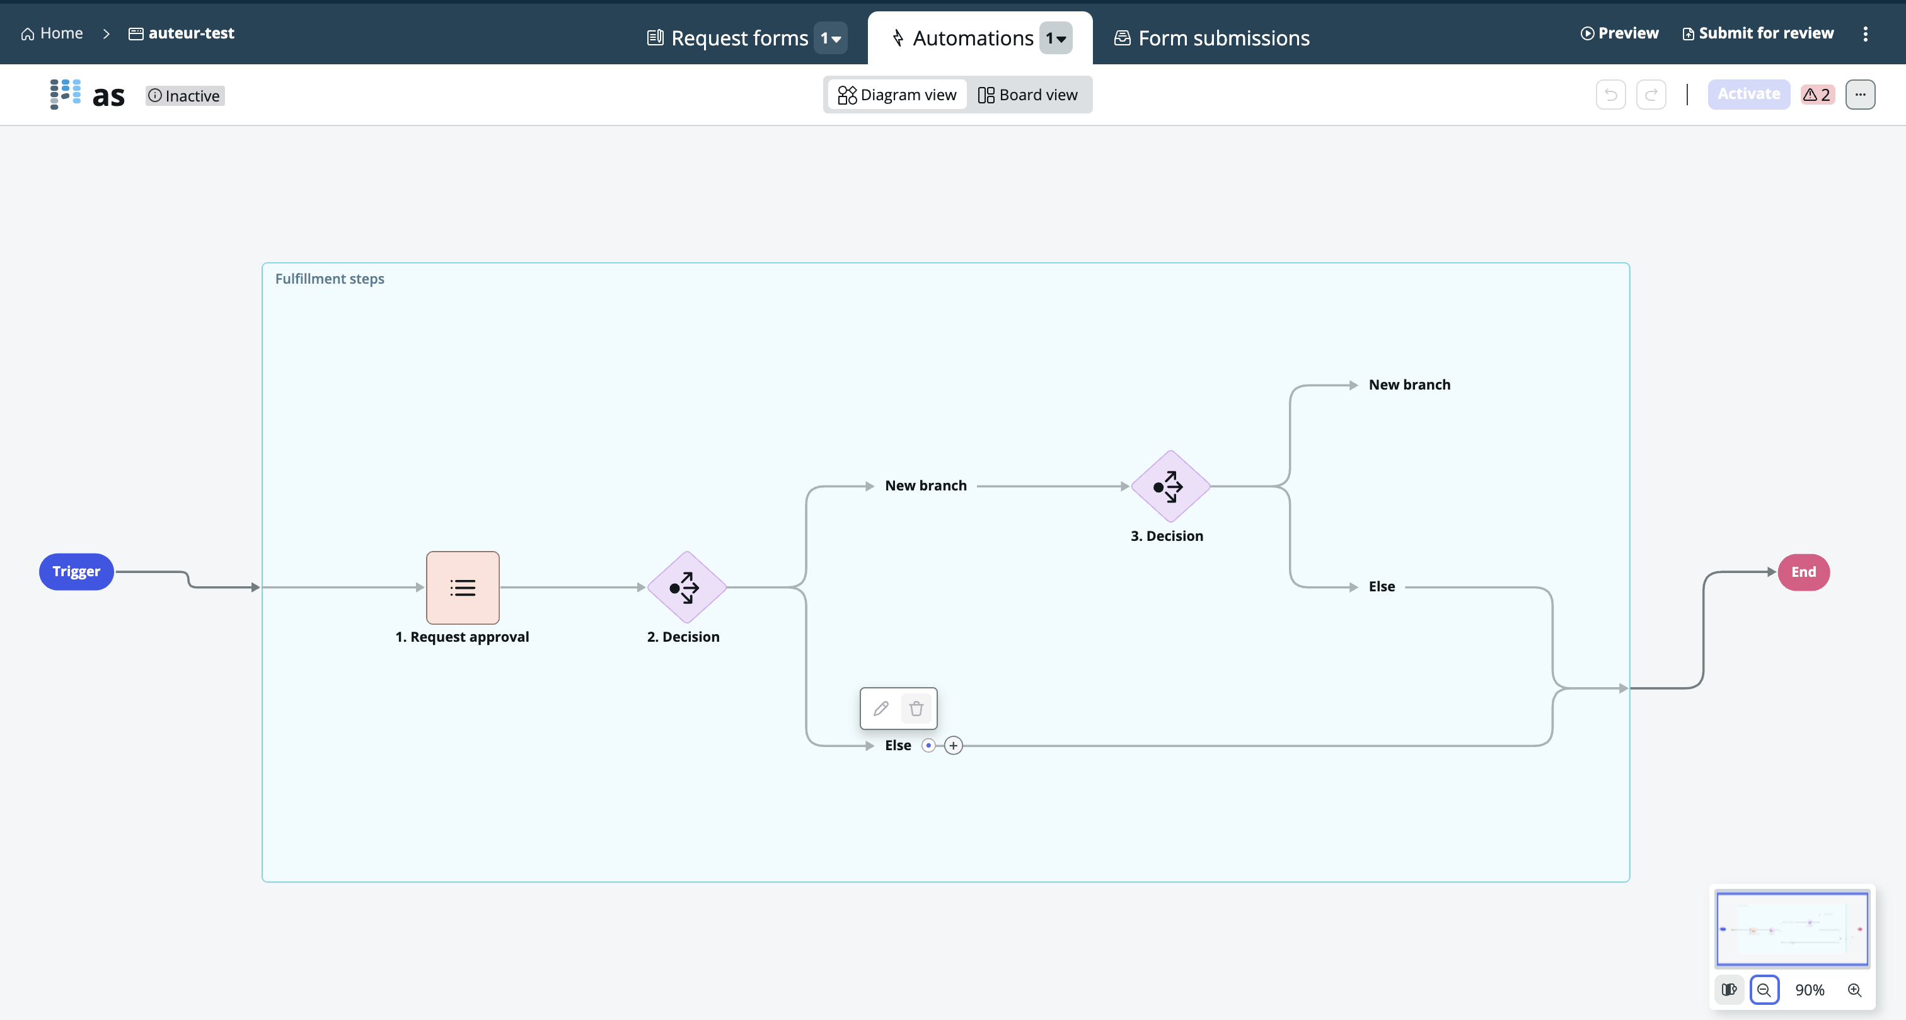Switch to Board view
Viewport: 1906px width, 1020px height.
[1029, 95]
